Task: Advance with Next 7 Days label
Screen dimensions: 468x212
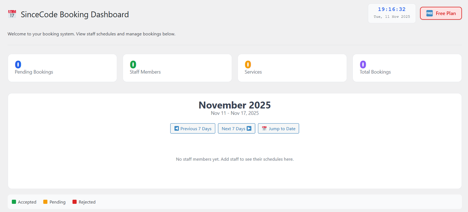Action: tap(233, 129)
